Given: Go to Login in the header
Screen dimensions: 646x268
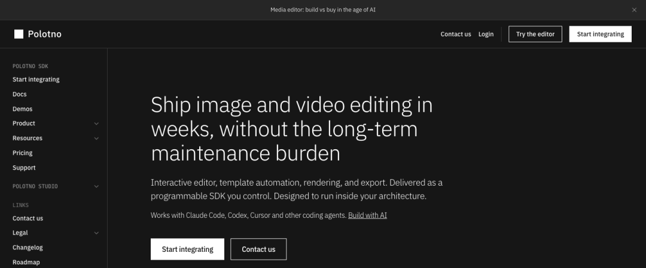Looking at the screenshot, I should tap(486, 34).
